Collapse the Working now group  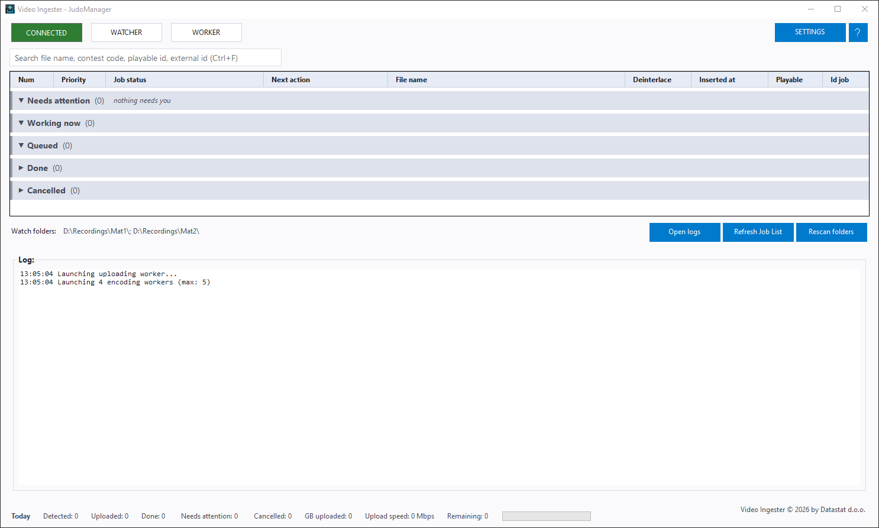[21, 123]
